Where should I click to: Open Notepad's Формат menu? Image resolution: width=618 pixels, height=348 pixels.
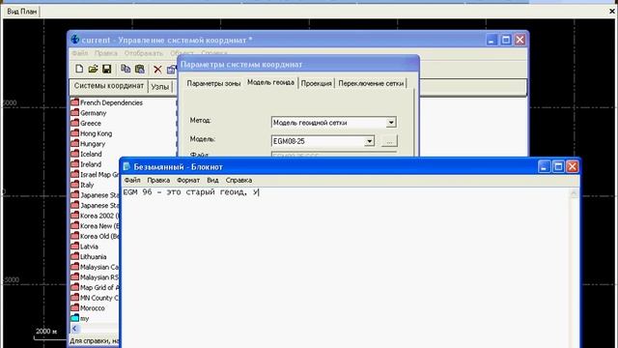click(x=188, y=181)
